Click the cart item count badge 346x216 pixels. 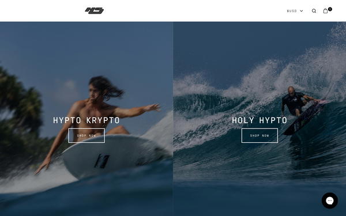point(330,9)
